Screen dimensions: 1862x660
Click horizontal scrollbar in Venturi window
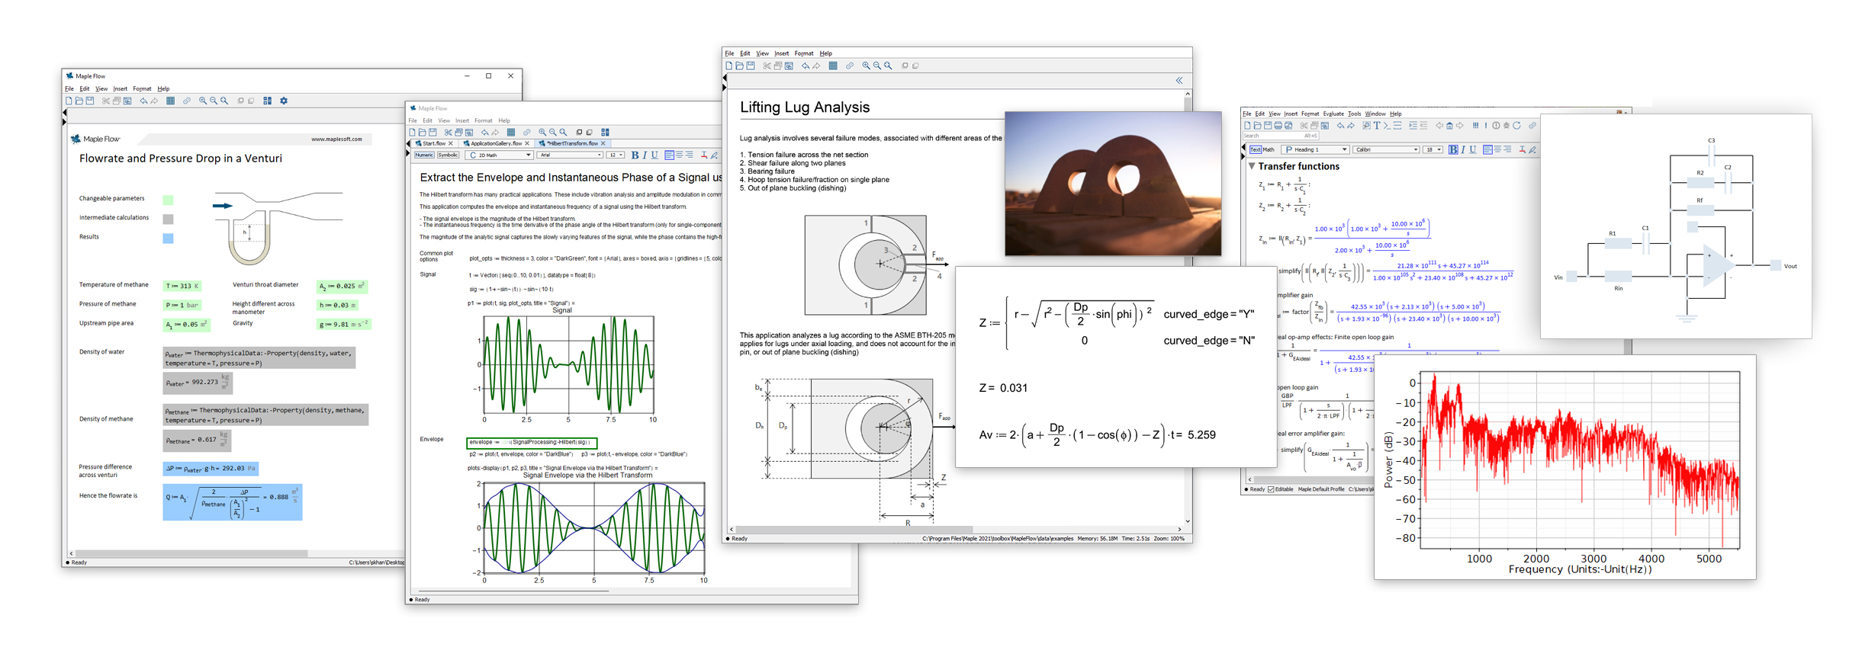[191, 554]
